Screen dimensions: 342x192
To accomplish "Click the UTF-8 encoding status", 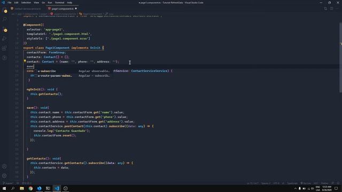I will coord(276,183).
